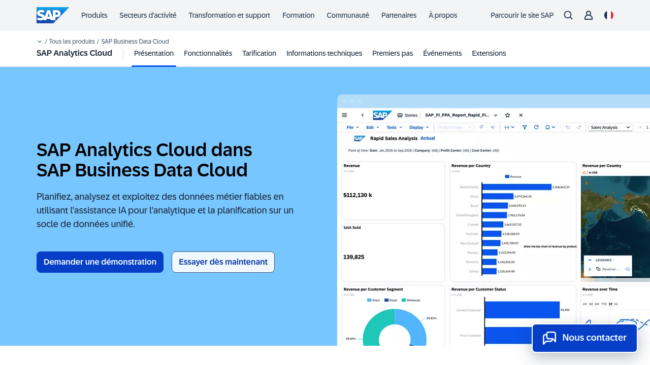
Task: Open the Partenaires menu
Action: 399,15
